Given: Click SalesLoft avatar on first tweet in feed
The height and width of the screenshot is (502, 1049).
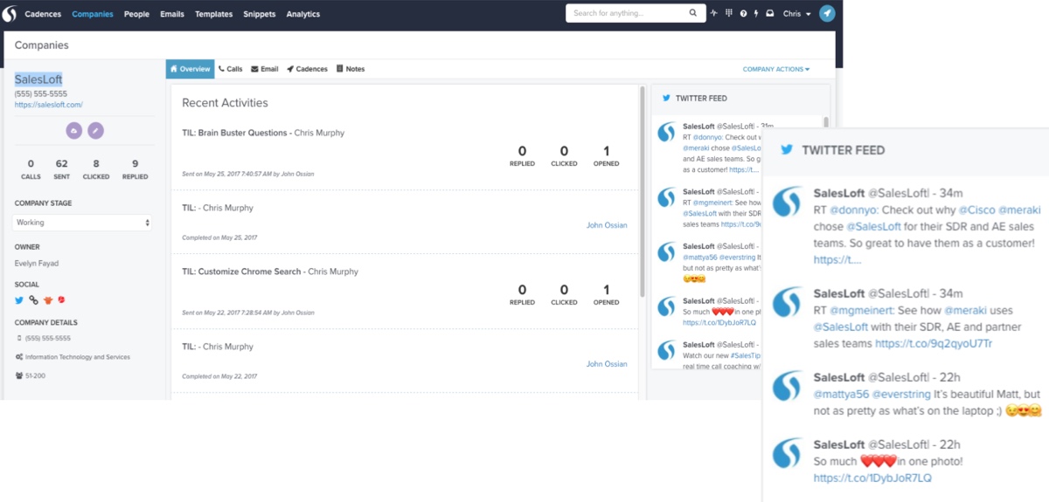Looking at the screenshot, I should coord(666,132).
